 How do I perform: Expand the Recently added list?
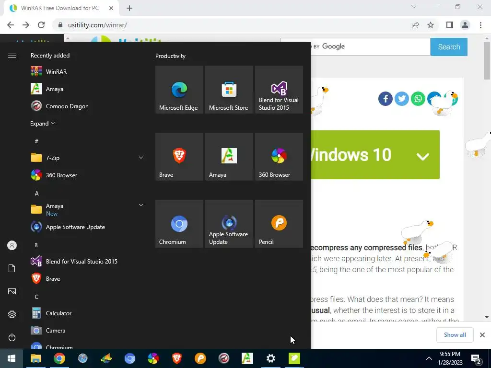(43, 123)
